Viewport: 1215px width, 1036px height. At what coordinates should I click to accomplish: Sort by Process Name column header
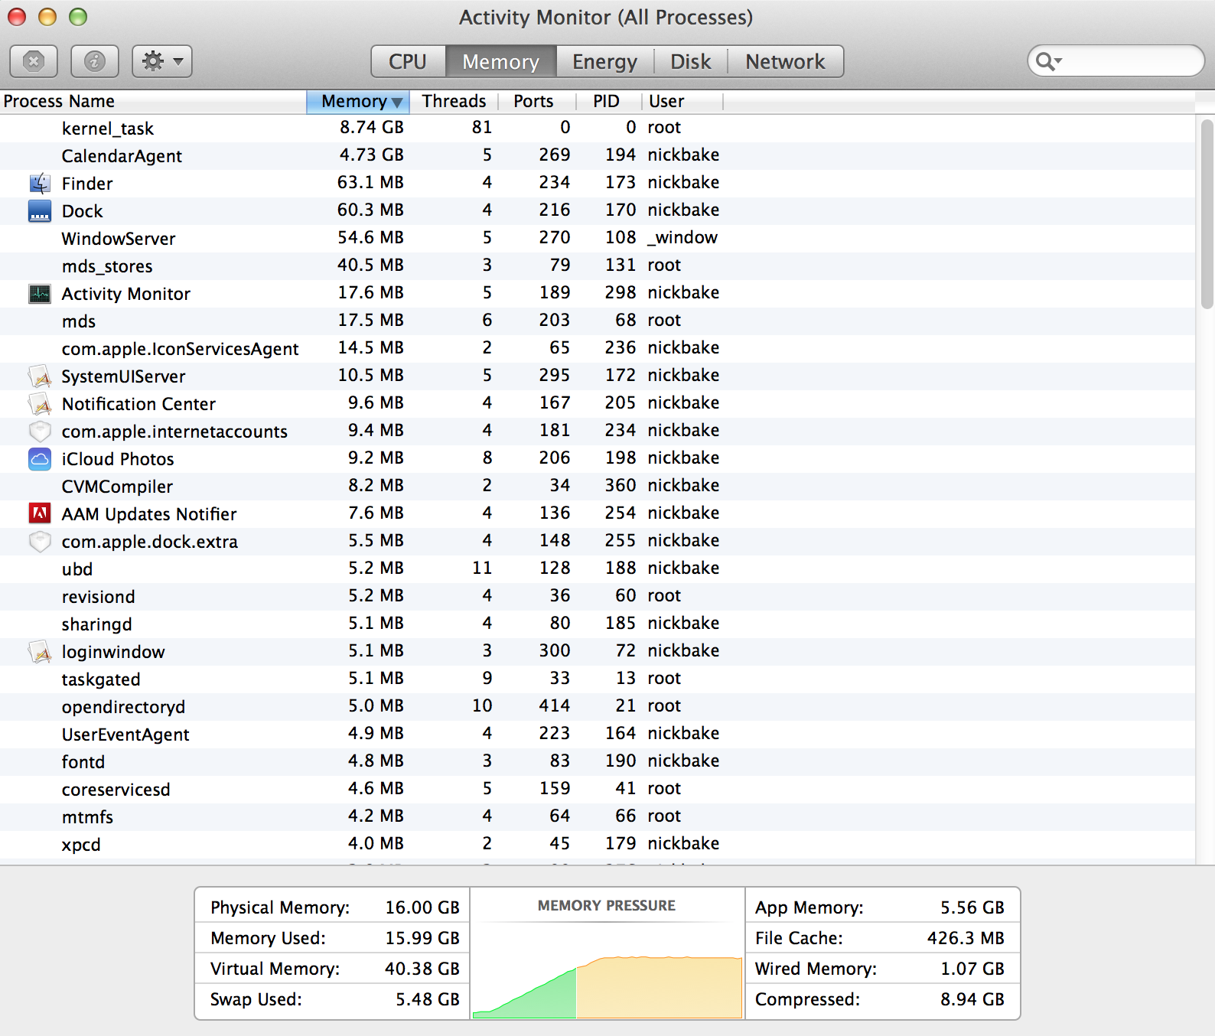coord(153,102)
